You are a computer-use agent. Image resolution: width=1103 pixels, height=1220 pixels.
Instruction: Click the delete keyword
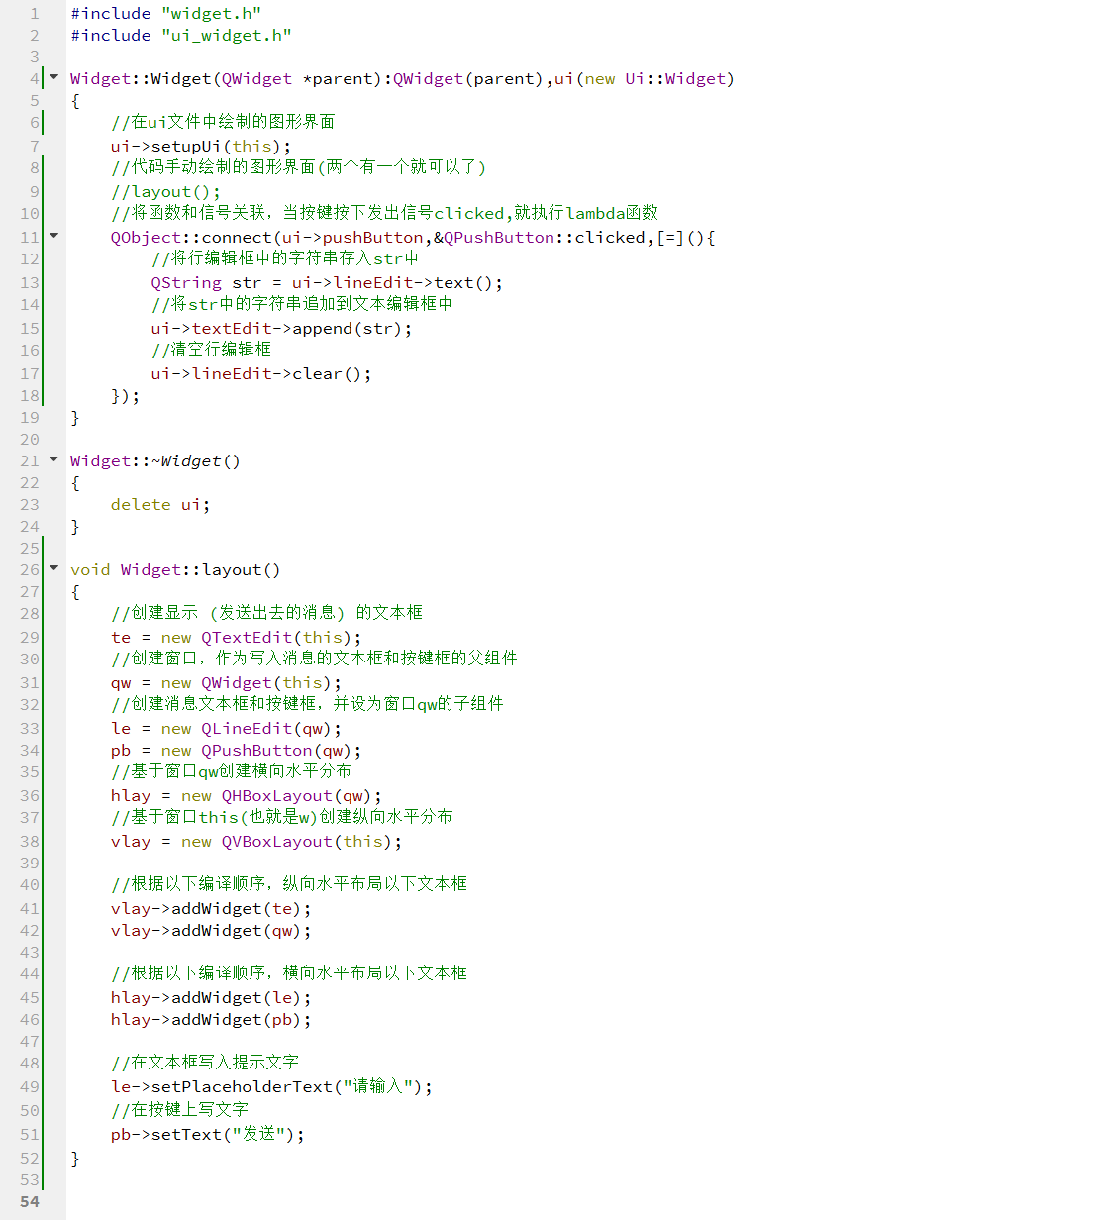pyautogui.click(x=141, y=504)
